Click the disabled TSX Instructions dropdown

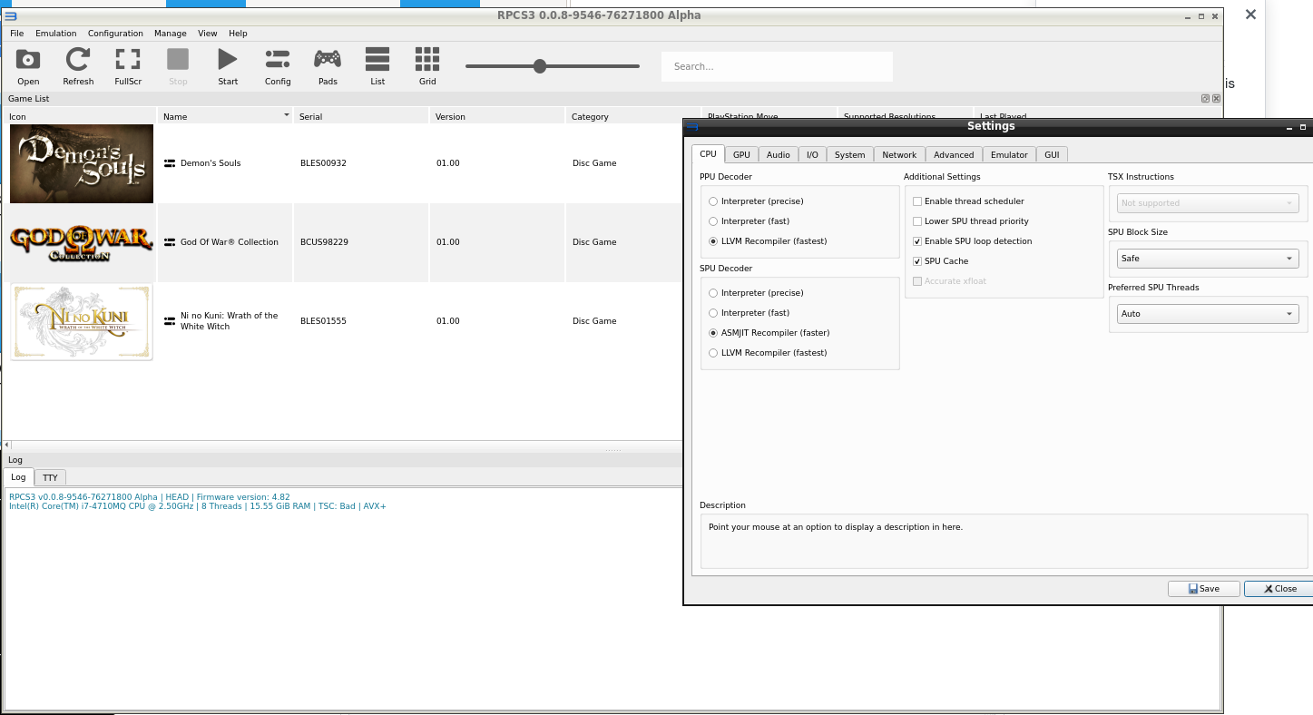click(x=1208, y=203)
